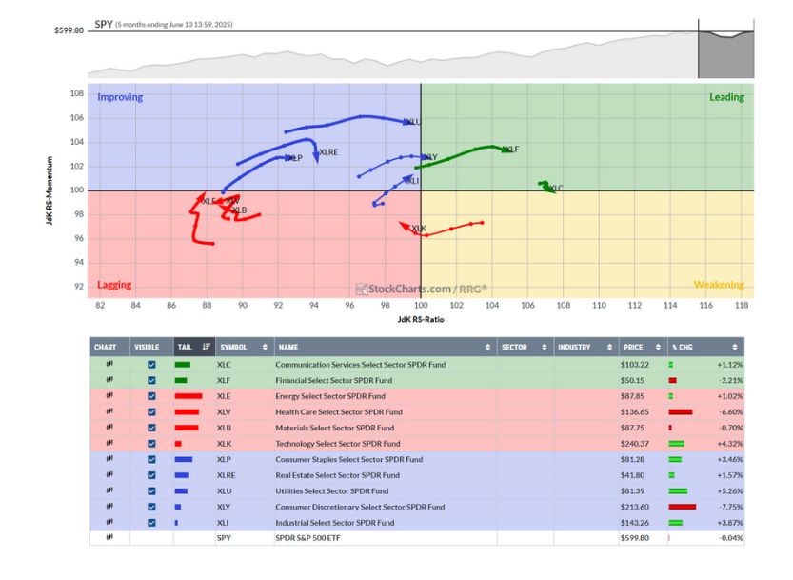Uncheck visibility for XLE

(151, 396)
